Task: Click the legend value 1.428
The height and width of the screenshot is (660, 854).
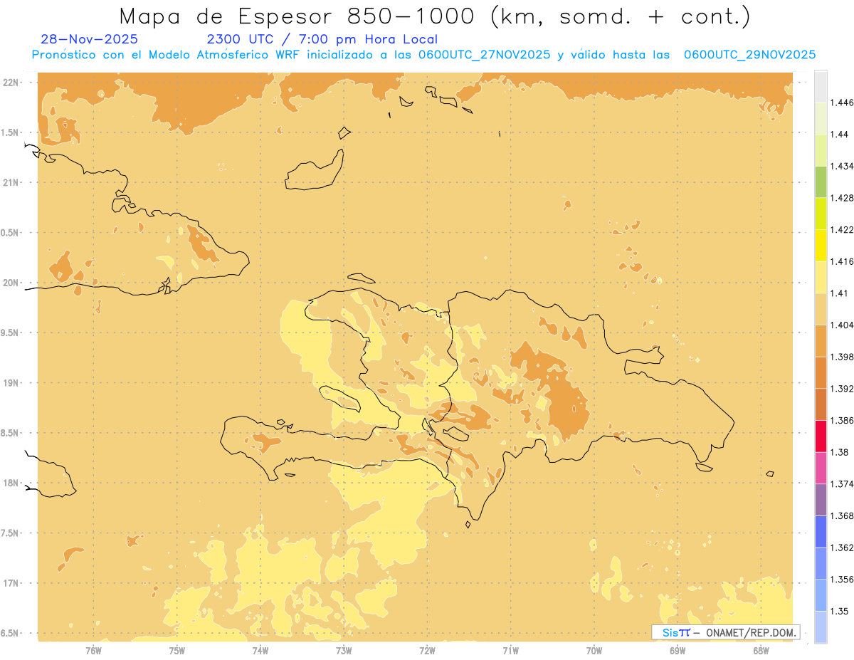Action: point(842,198)
